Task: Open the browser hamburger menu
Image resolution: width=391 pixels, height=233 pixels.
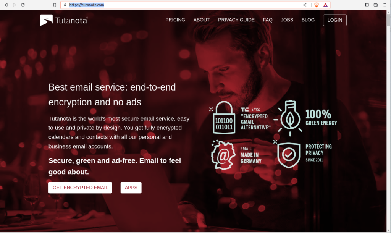Action: coord(385,5)
